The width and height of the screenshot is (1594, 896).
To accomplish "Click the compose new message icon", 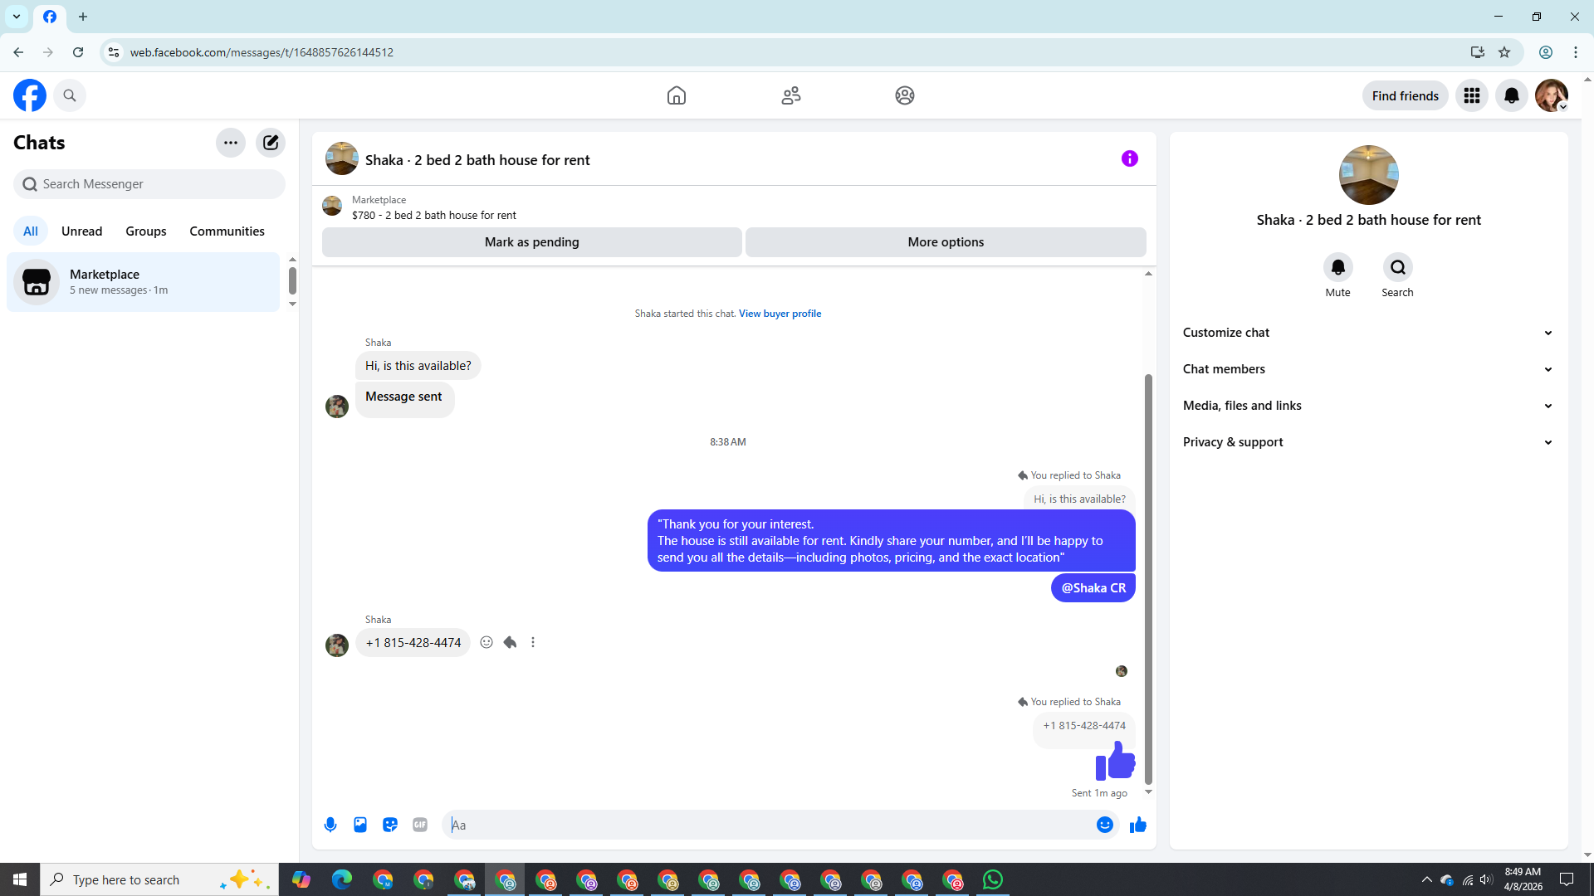I will pyautogui.click(x=271, y=143).
